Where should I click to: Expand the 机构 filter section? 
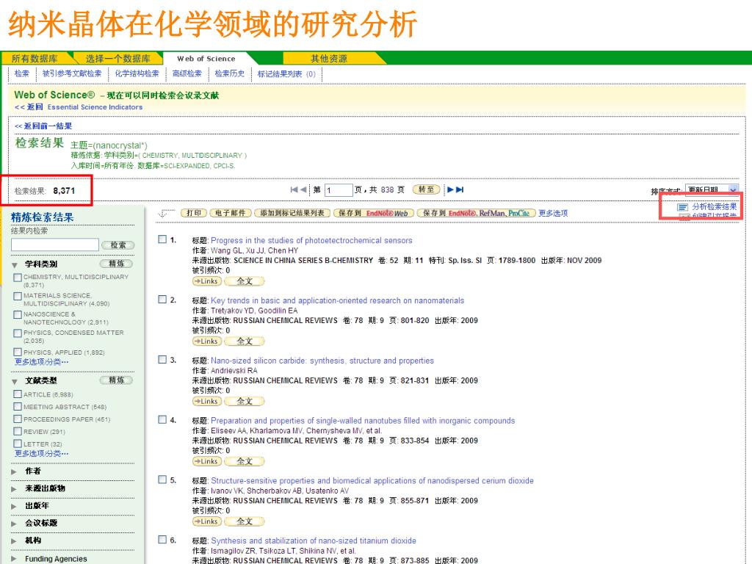[x=14, y=540]
